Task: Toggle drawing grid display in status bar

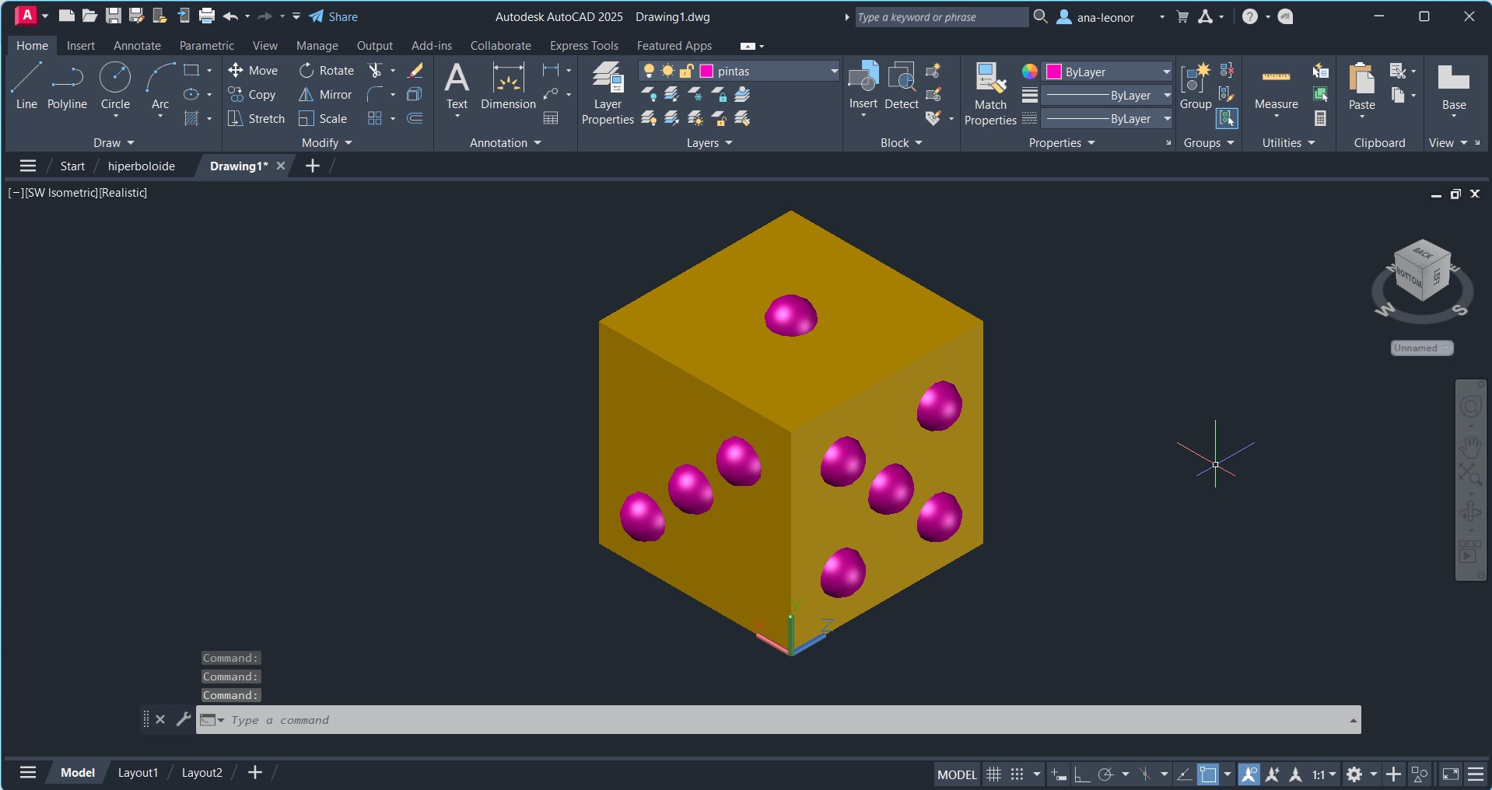Action: (x=993, y=774)
